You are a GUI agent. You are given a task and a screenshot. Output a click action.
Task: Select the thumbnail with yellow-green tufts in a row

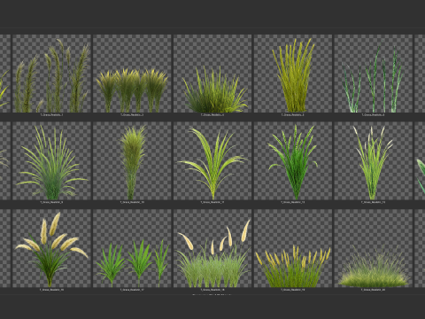click(x=132, y=74)
